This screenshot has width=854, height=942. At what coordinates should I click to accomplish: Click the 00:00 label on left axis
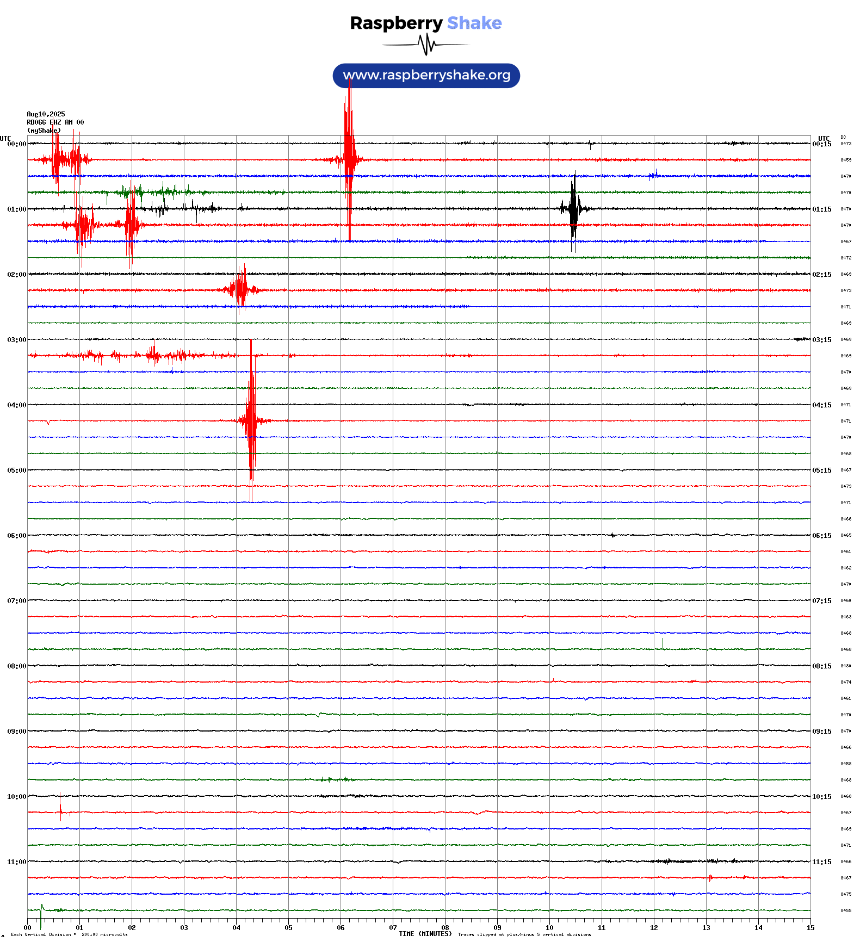click(x=16, y=144)
